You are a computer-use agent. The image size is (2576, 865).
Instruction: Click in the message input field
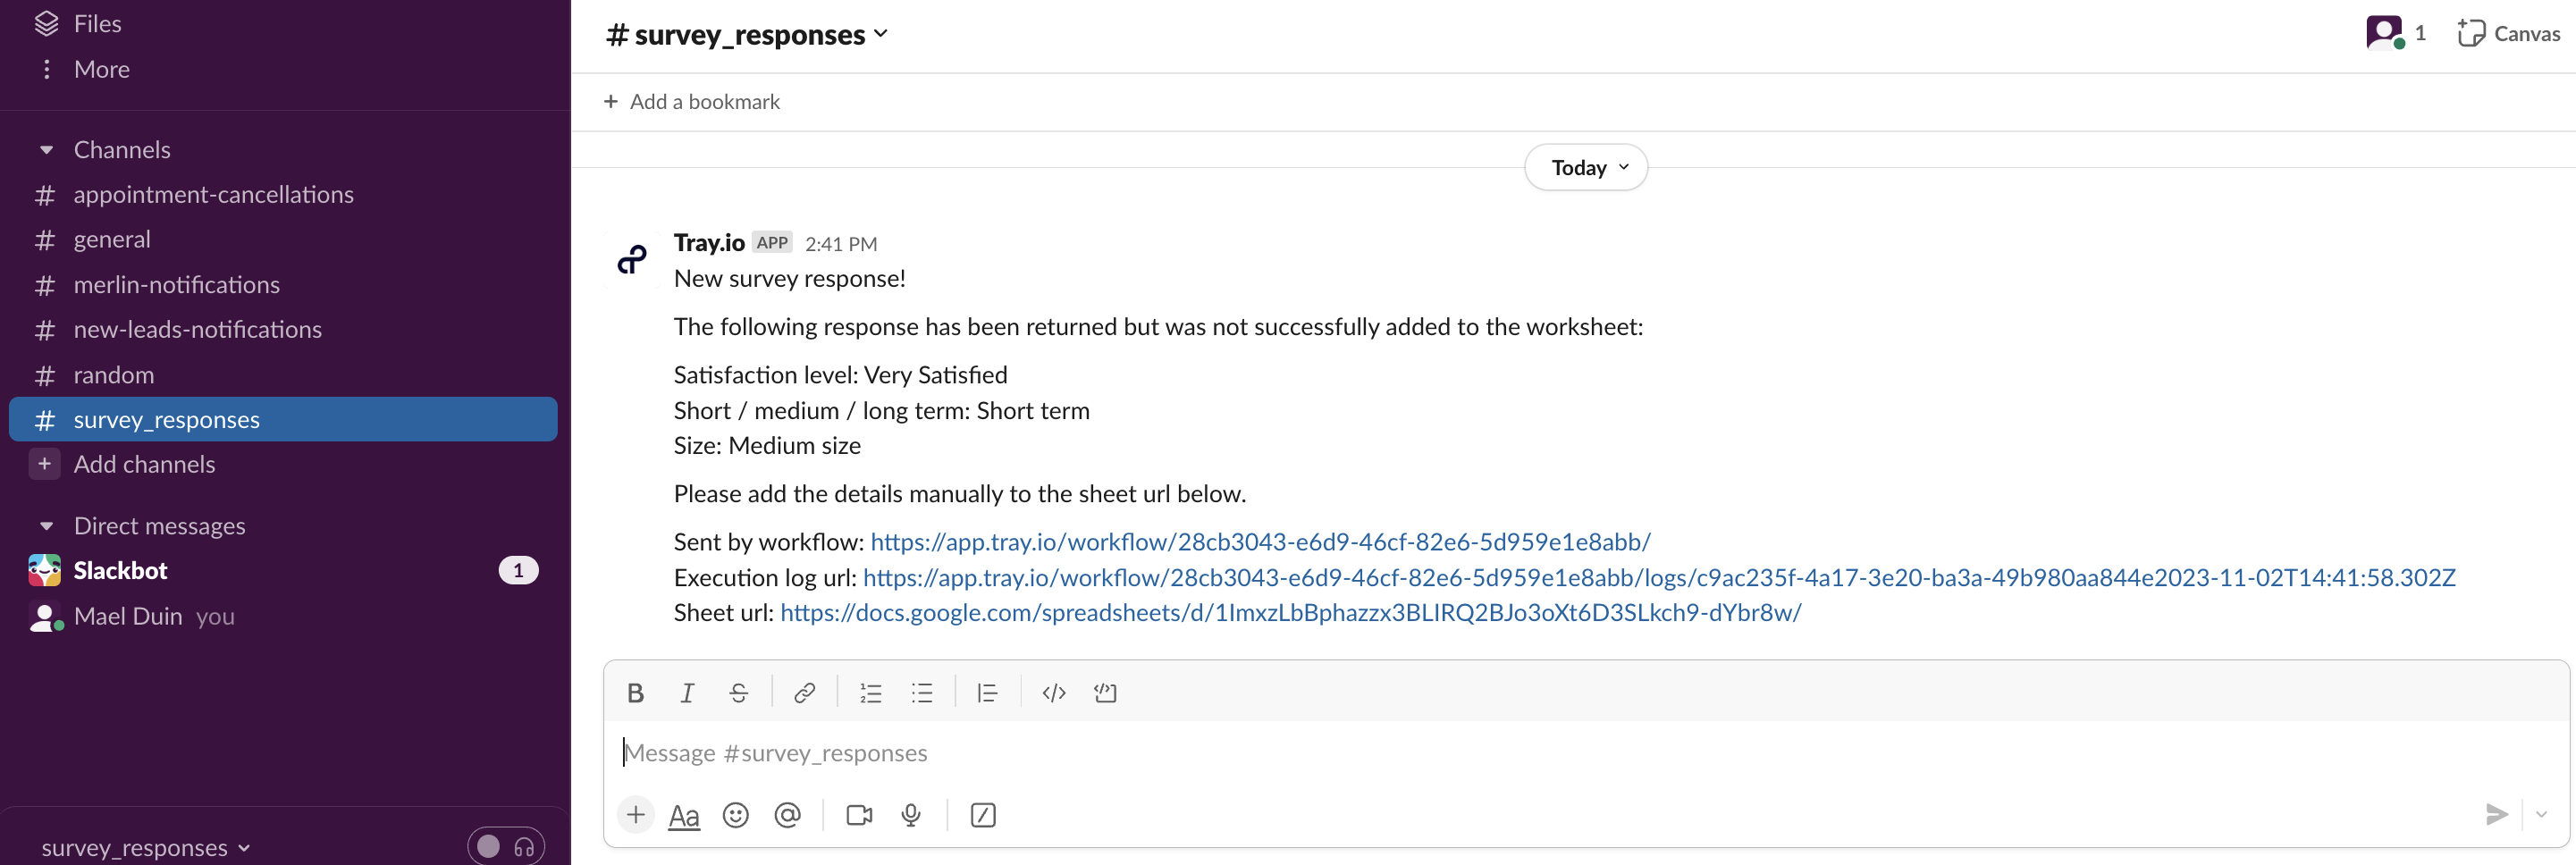pos(1200,752)
